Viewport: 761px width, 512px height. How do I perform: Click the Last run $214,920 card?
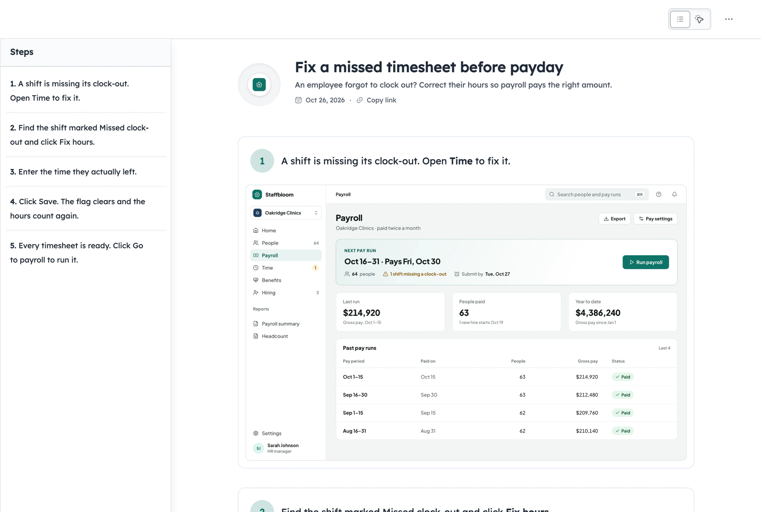pos(390,312)
